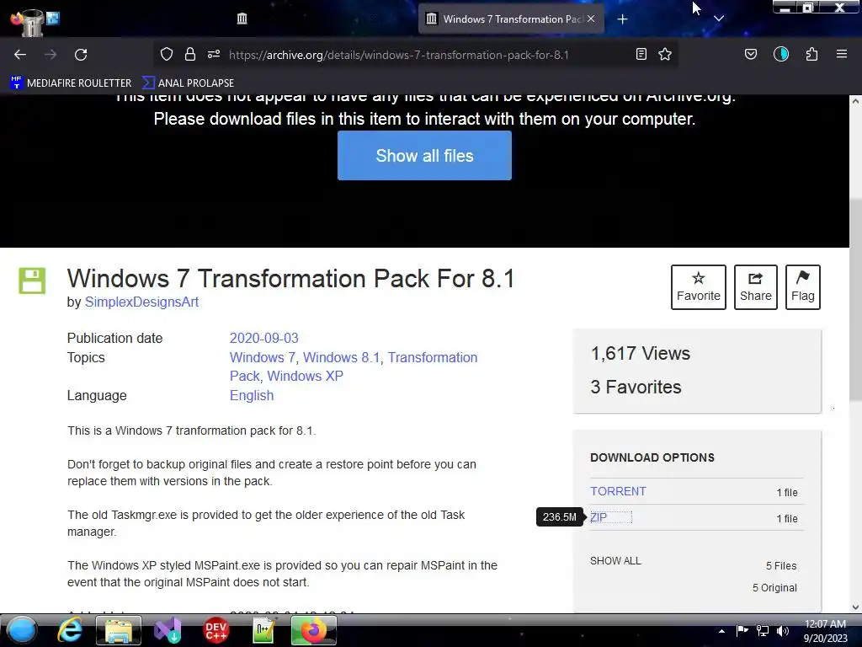The image size is (862, 647).
Task: Close the Windows 7 Transformation Pack tab
Action: 591,19
